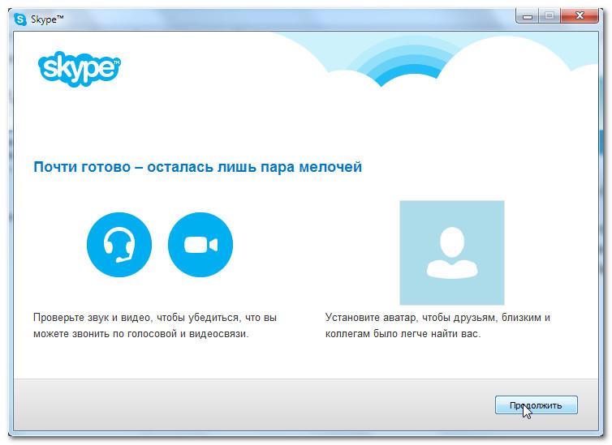Click the disabled maximize window button
The width and height of the screenshot is (612, 445).
point(550,17)
